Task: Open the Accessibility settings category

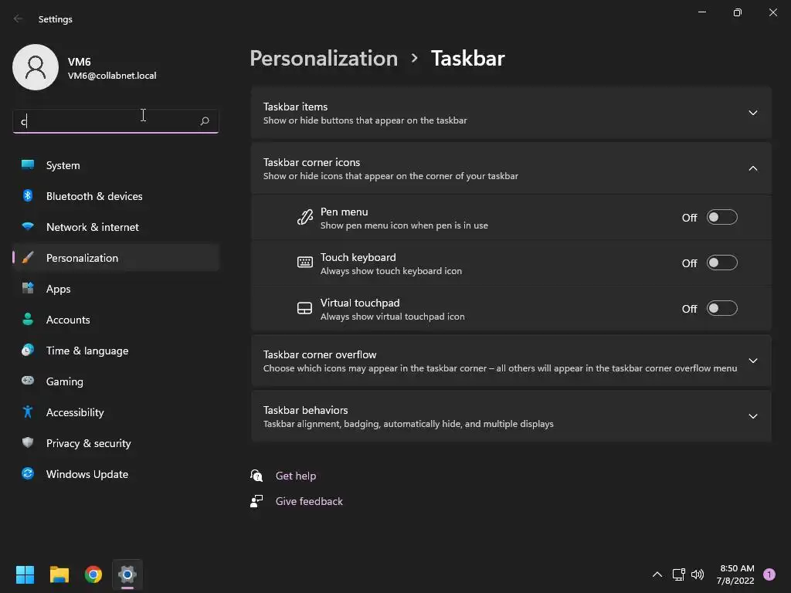Action: click(74, 412)
